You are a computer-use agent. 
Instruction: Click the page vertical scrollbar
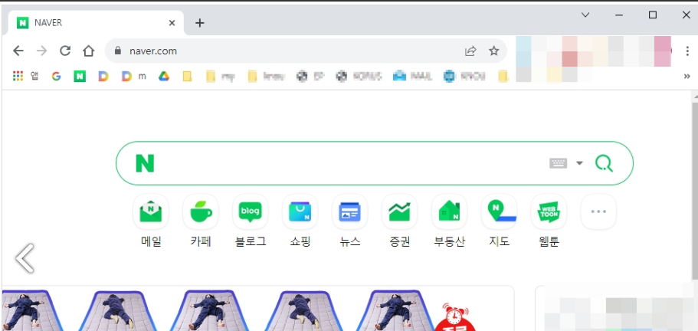point(694,192)
